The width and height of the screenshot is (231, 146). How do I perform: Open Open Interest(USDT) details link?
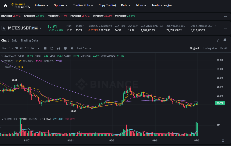[x=204, y=26]
